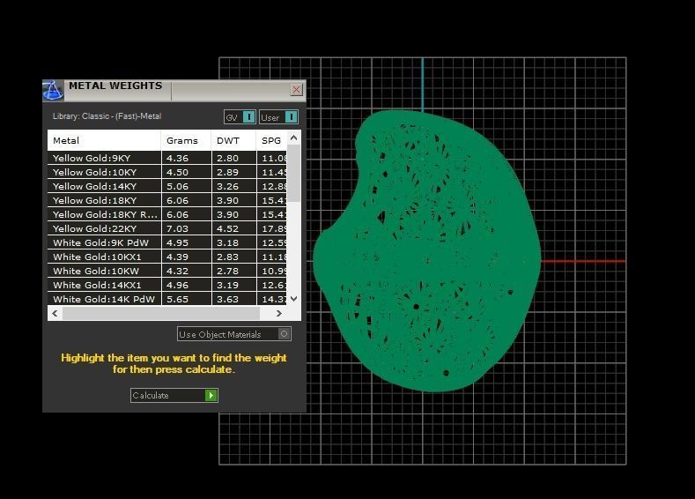Click the 3.26 DWT value
The image size is (695, 499).
227,187
